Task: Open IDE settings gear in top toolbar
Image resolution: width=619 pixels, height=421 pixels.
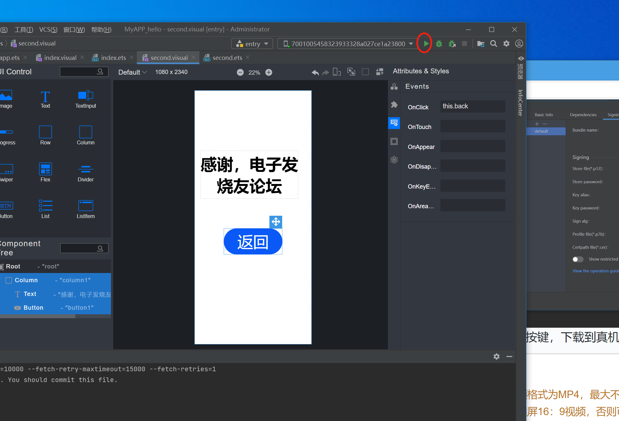Action: coord(506,44)
